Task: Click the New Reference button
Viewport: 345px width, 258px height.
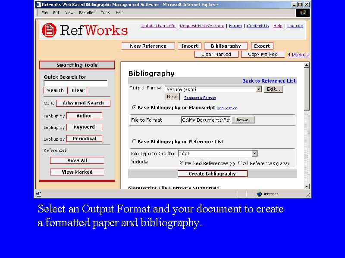Action: pos(148,46)
